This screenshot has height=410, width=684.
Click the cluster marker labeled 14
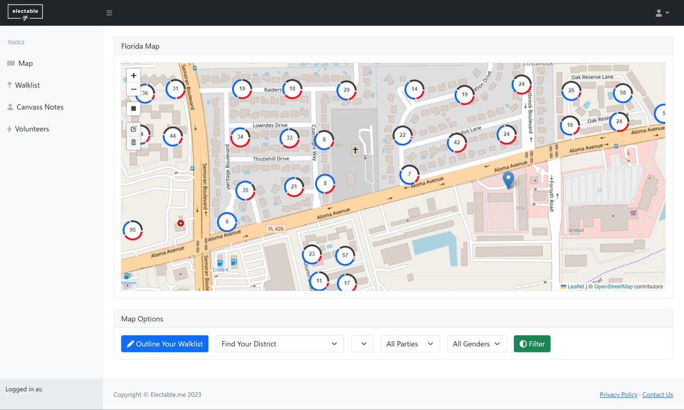pos(414,89)
